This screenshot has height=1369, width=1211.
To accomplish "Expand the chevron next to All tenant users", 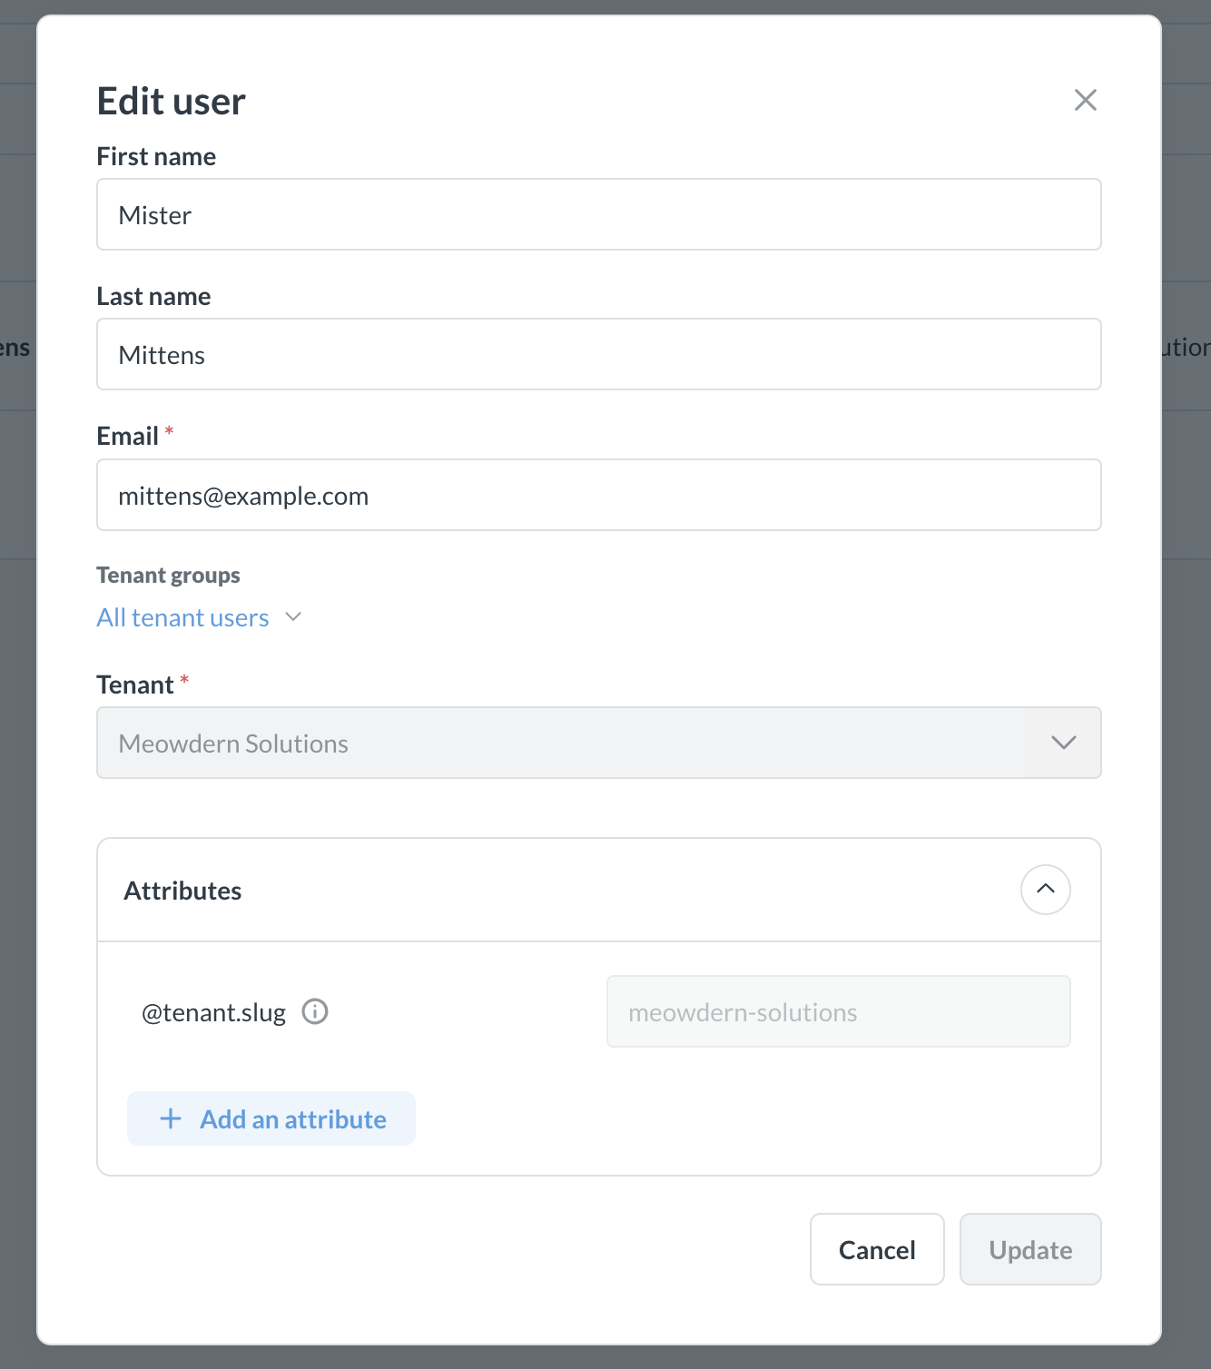I will pos(293,617).
